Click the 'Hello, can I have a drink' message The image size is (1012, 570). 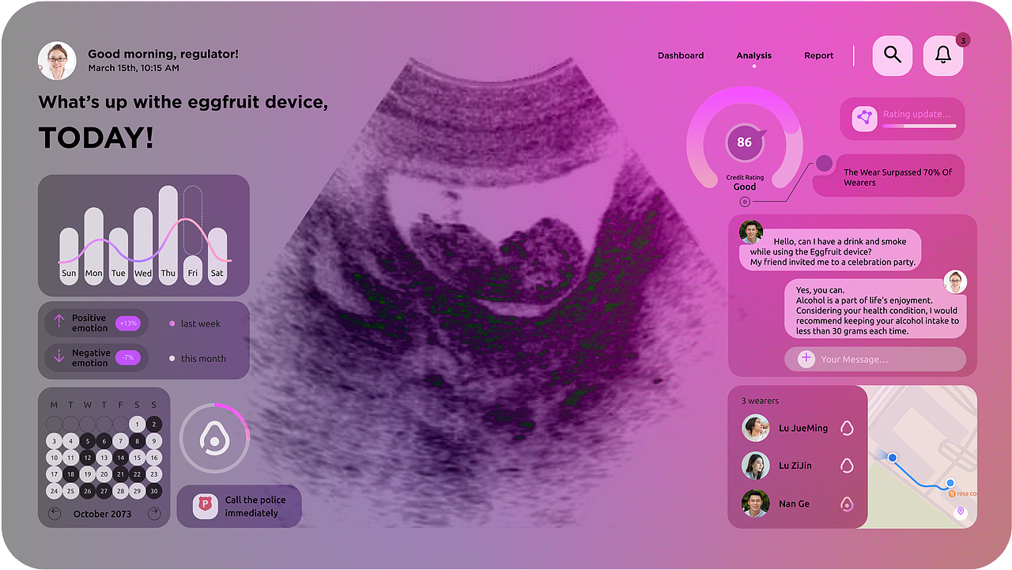coord(830,251)
